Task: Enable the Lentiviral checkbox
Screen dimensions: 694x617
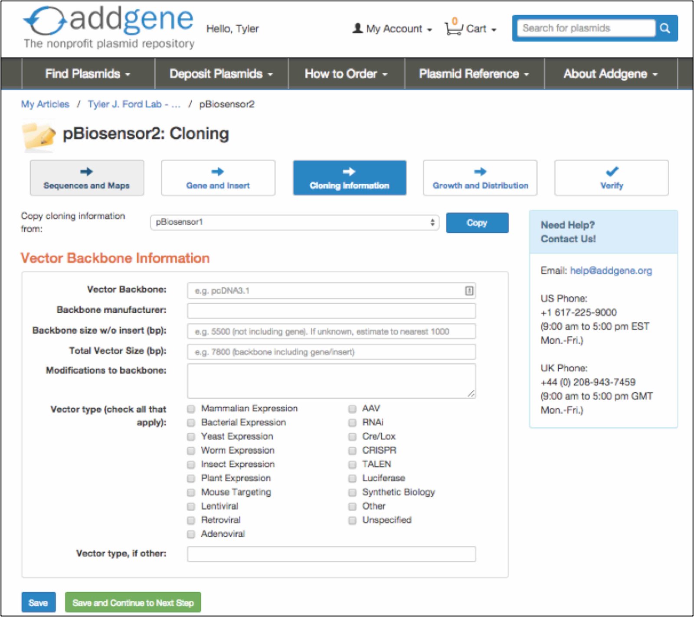Action: 190,506
